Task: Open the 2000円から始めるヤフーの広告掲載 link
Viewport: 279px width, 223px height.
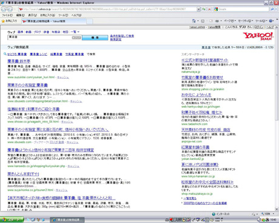Action: point(205,203)
